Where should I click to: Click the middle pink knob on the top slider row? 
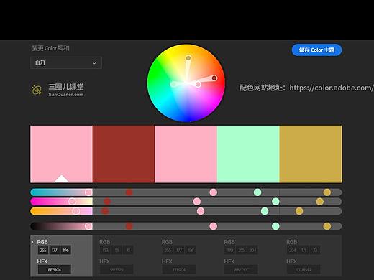point(213,192)
